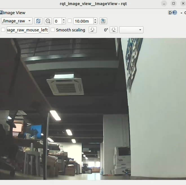This screenshot has width=186, height=185.
Task: Rotate the image left
Action: pos(93,30)
